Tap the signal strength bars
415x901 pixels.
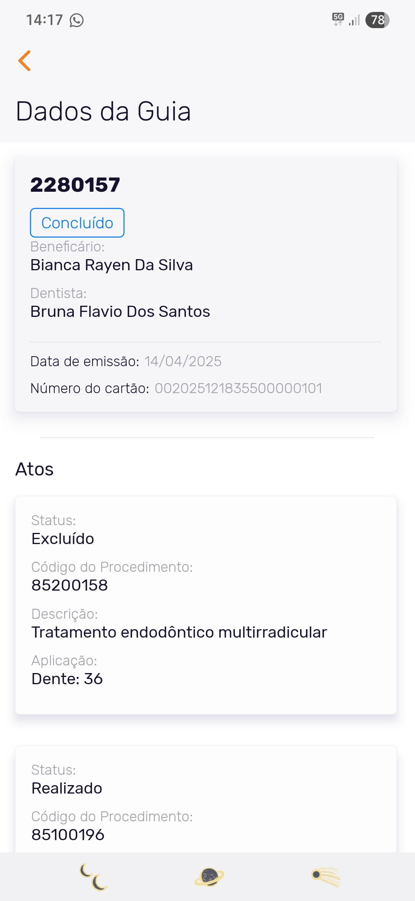click(354, 20)
